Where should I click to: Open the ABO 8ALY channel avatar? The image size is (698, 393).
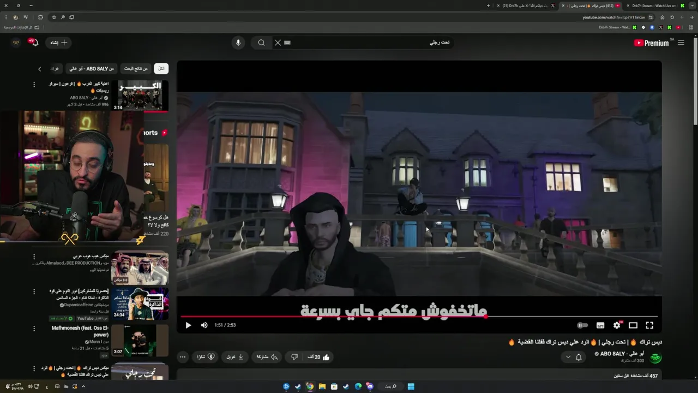click(x=655, y=357)
